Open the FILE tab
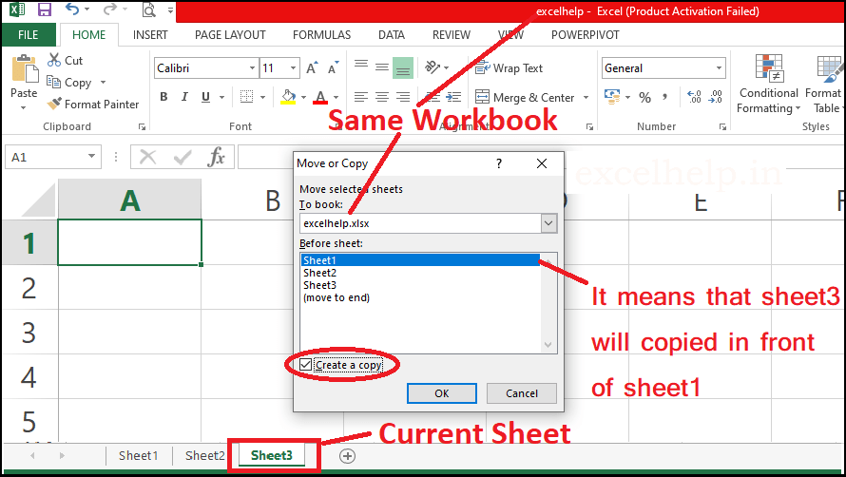This screenshot has width=846, height=477. point(29,34)
